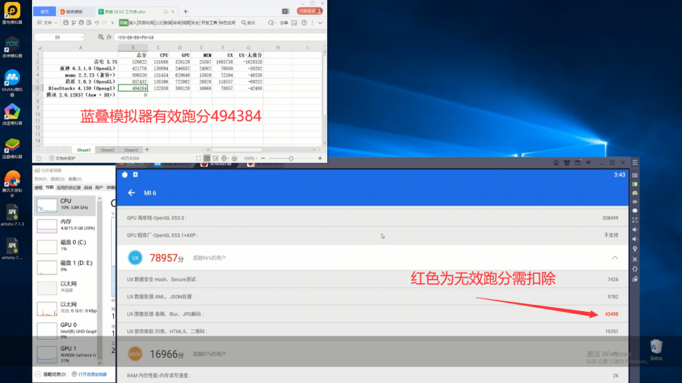The width and height of the screenshot is (682, 383).
Task: Click the undo icon in WPS toolbar
Action: coord(97,23)
